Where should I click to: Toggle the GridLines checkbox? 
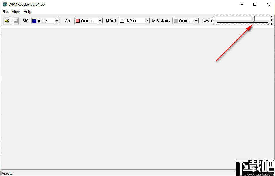pos(154,20)
